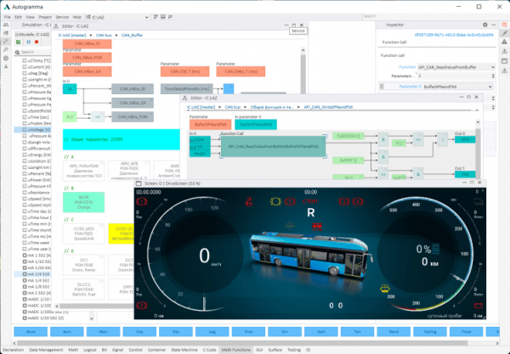The width and height of the screenshot is (510, 354).
Task: Click the CAN_Buffer editor horizontal scrollbar
Action: click(x=97, y=306)
